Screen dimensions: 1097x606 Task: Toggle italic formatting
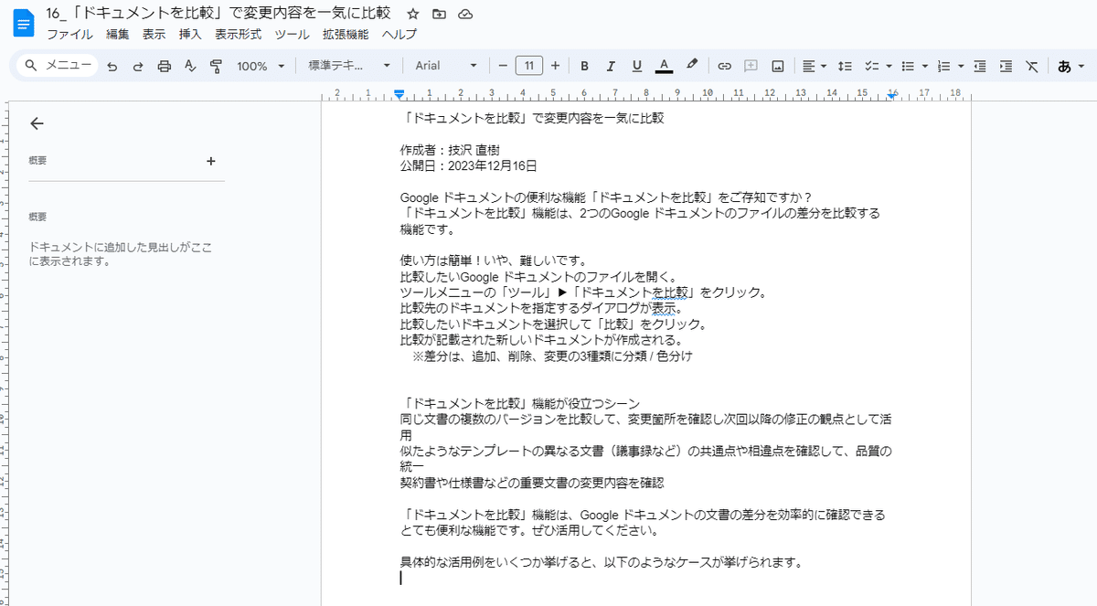pyautogui.click(x=611, y=65)
